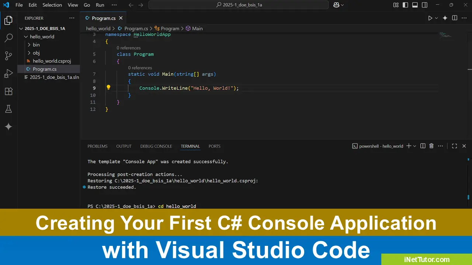Image resolution: width=472 pixels, height=265 pixels.
Task: Expand the obj folder
Action: click(36, 53)
